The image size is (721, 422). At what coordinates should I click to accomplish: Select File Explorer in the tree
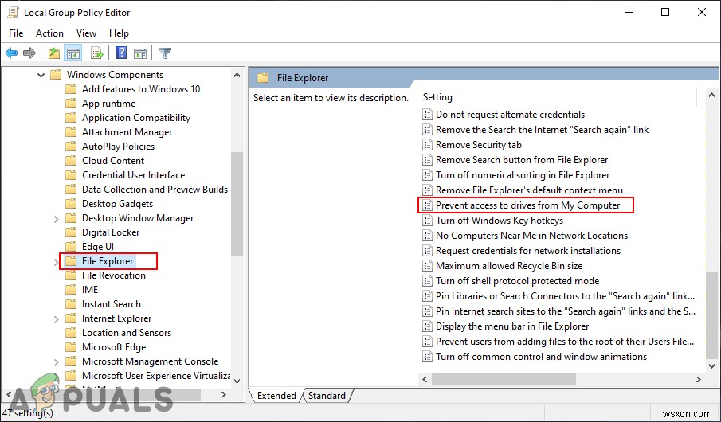[x=108, y=261]
